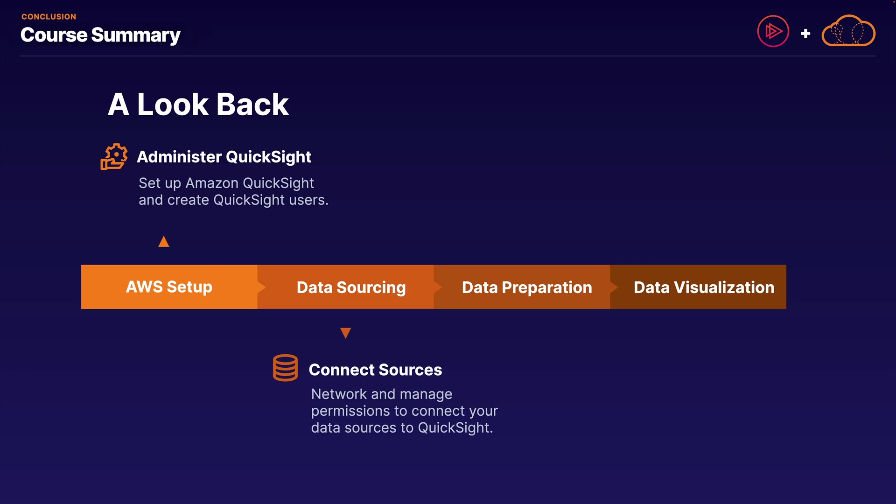Click the Connect Sources heading
Image resolution: width=896 pixels, height=504 pixels.
[375, 370]
